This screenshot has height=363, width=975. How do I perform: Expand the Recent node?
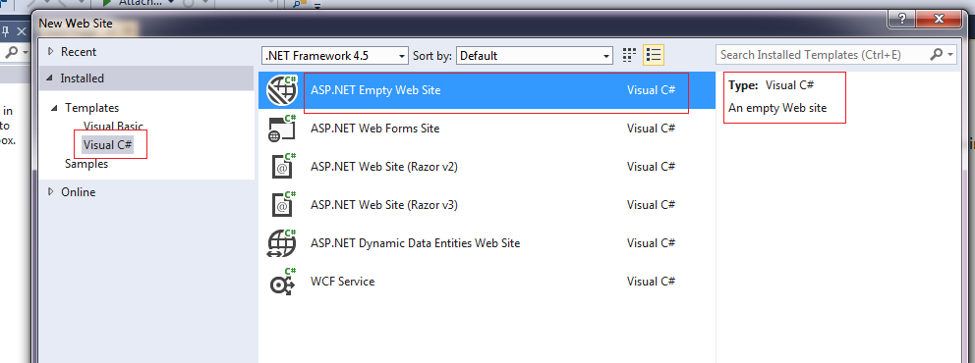pos(51,51)
